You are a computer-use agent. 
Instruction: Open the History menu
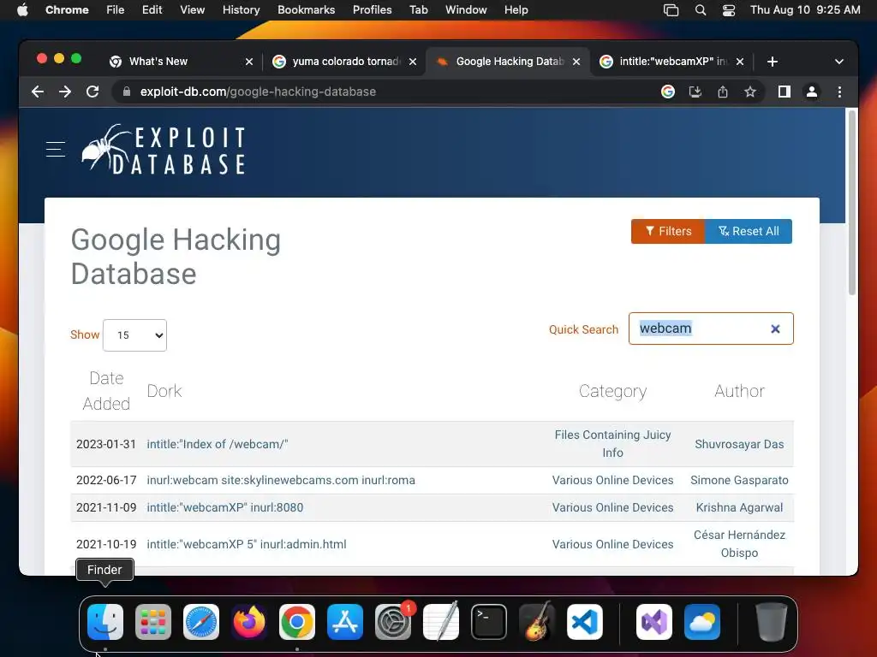tap(241, 10)
